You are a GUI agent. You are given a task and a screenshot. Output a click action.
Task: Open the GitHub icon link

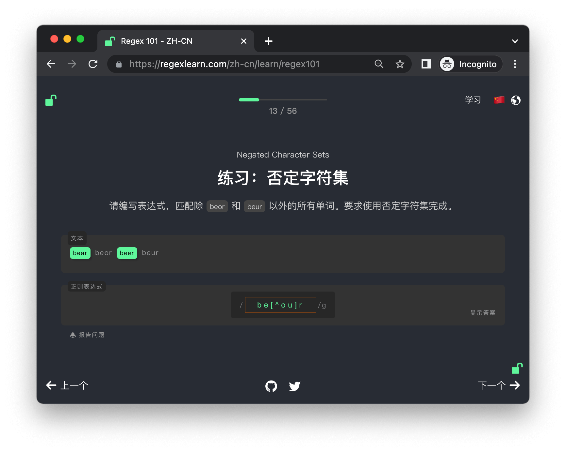coord(271,386)
